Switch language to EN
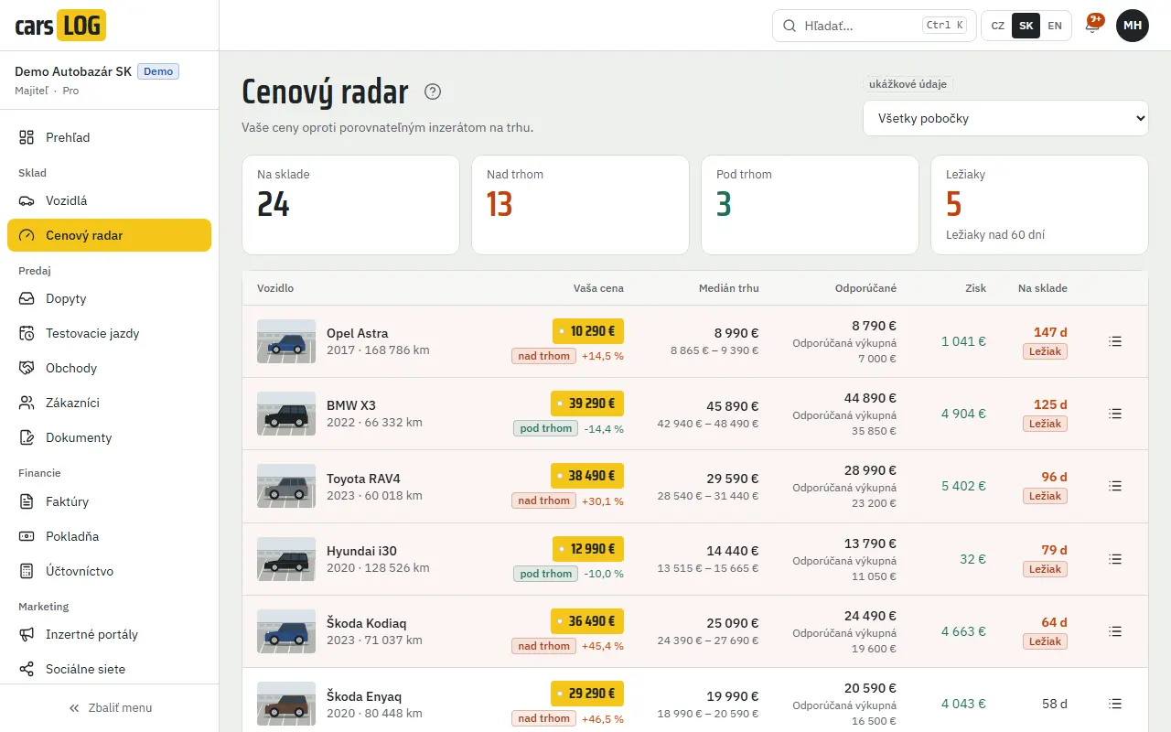1171x732 pixels. point(1055,26)
